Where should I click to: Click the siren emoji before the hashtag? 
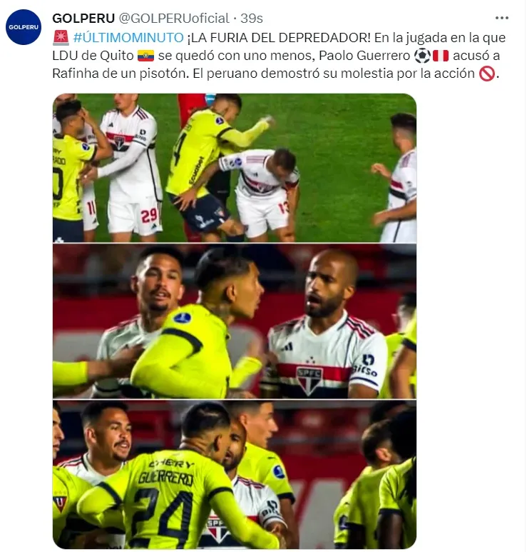coord(61,38)
